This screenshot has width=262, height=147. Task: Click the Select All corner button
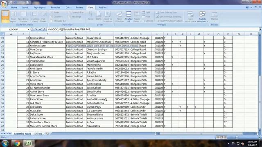click(2, 34)
